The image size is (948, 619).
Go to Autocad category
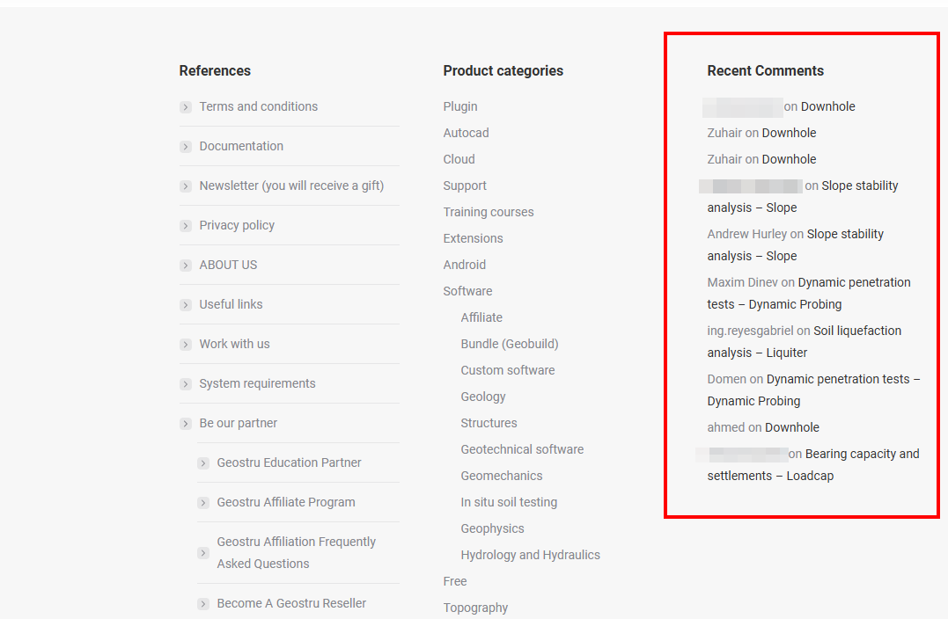[x=466, y=133]
